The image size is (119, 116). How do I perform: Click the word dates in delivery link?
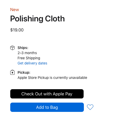[43, 63]
